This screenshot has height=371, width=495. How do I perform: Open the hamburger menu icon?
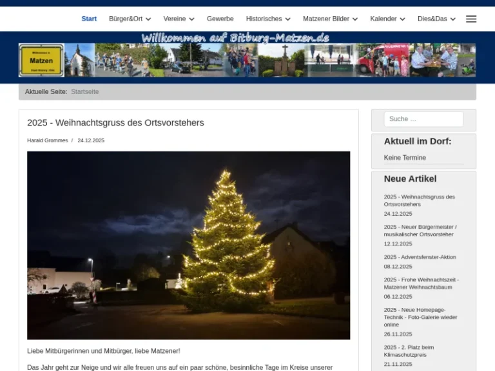pyautogui.click(x=471, y=19)
